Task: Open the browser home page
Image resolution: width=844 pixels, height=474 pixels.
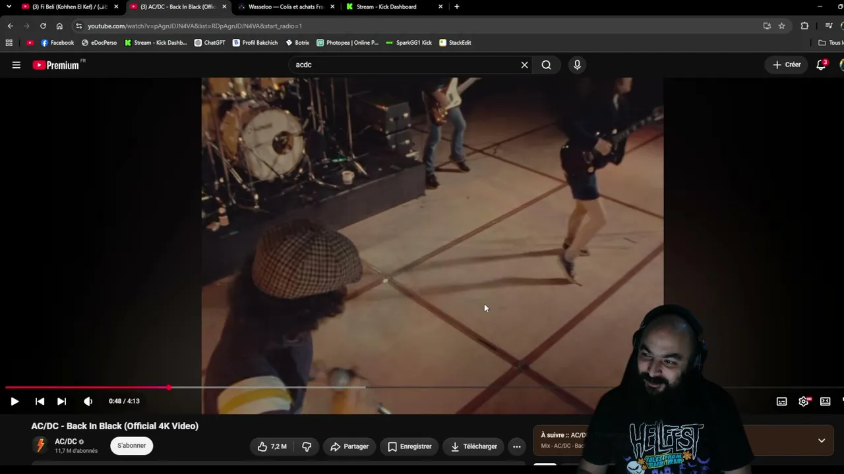Action: coord(59,26)
